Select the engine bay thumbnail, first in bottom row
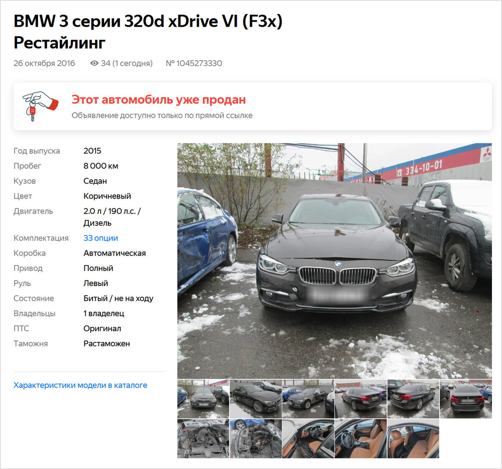Screen dimensions: 502x469 coord(203,439)
